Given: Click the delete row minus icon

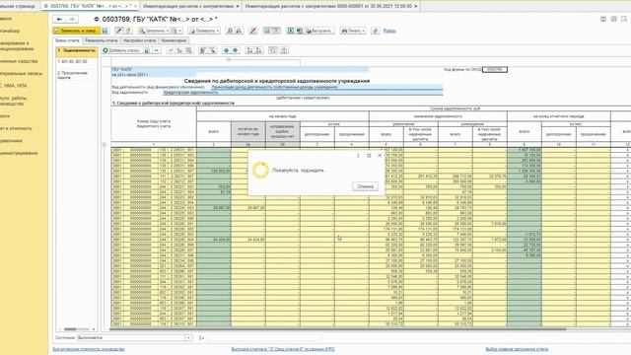Looking at the screenshot, I should tap(157, 50).
